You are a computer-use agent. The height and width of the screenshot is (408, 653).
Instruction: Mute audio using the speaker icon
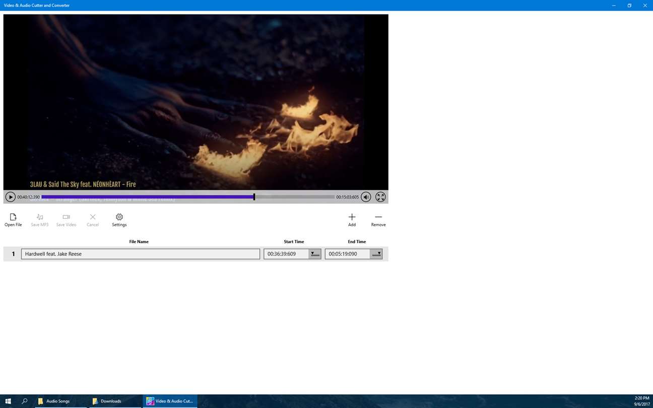(x=366, y=197)
